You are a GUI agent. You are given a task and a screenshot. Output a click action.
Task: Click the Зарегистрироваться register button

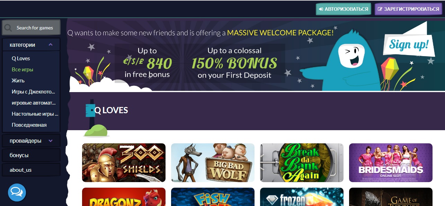tap(409, 9)
